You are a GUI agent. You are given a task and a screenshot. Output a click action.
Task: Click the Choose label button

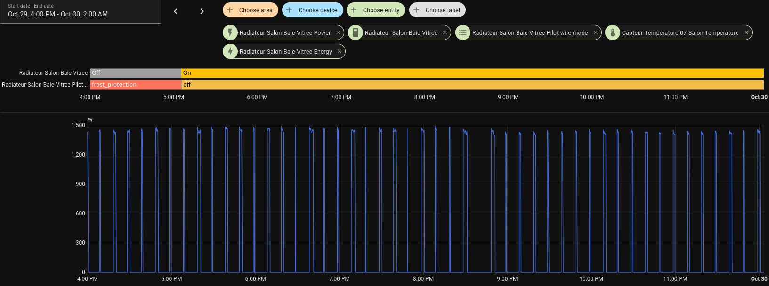tap(437, 10)
